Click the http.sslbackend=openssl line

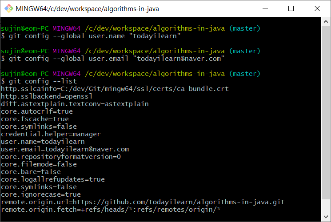pos(47,96)
